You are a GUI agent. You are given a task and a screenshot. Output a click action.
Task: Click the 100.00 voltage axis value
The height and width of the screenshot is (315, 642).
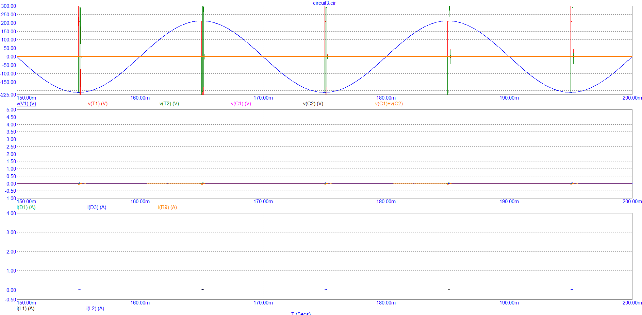(x=9, y=40)
